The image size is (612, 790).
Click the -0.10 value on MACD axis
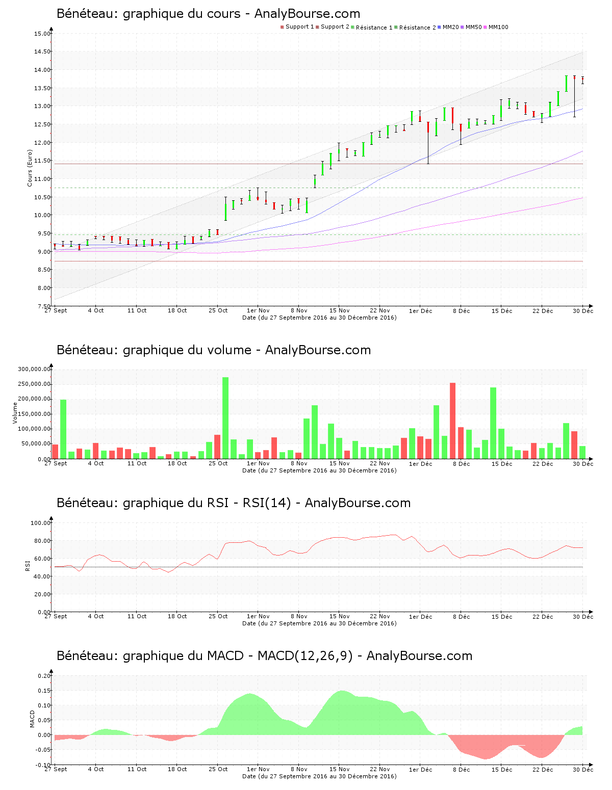(43, 765)
